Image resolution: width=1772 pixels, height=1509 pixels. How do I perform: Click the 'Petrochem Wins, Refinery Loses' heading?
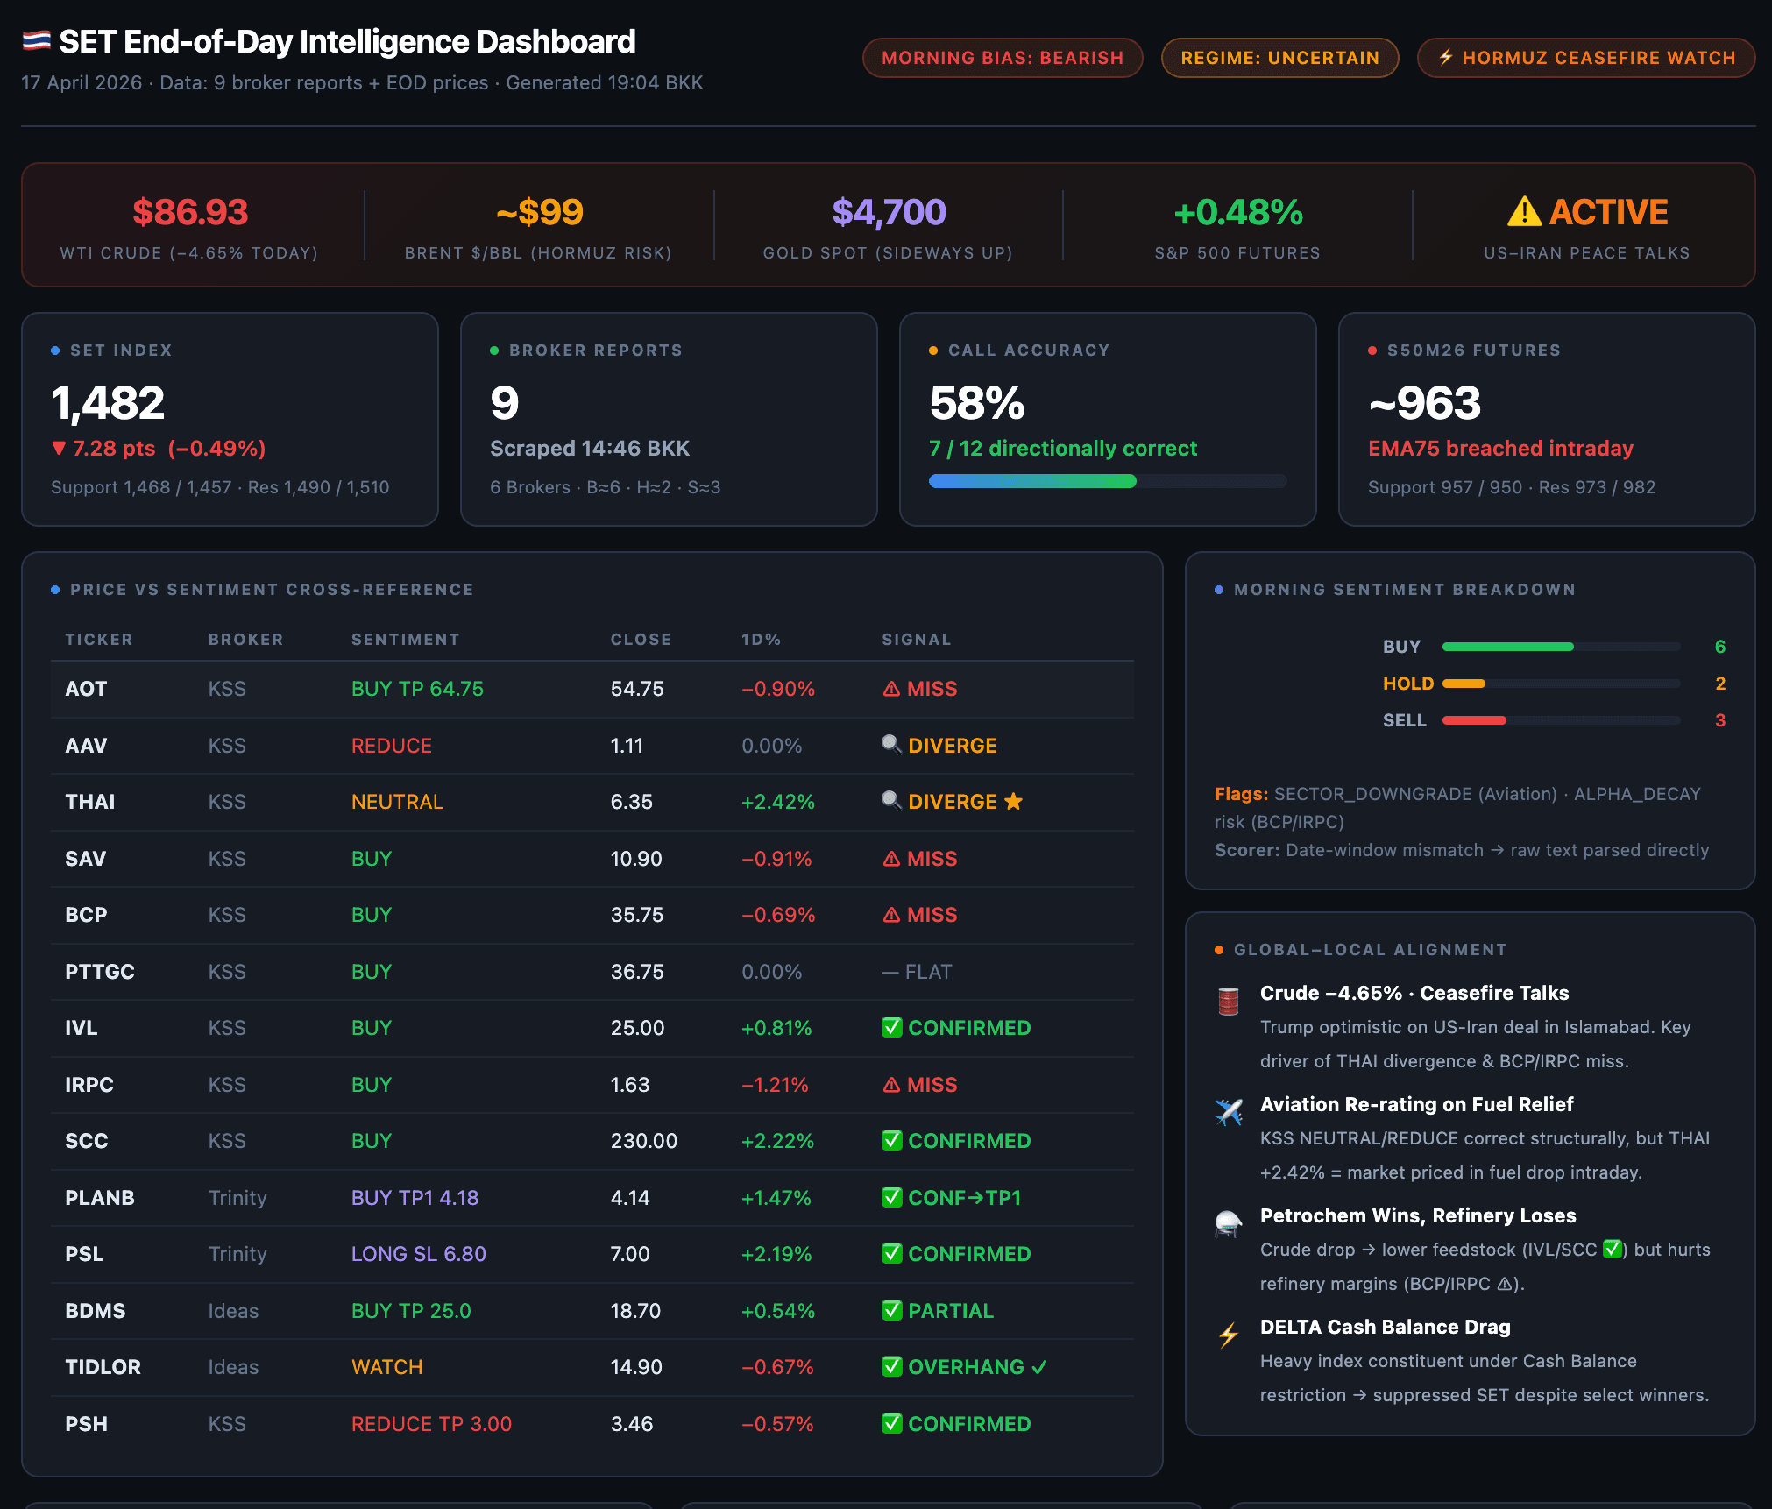pyautogui.click(x=1418, y=1215)
